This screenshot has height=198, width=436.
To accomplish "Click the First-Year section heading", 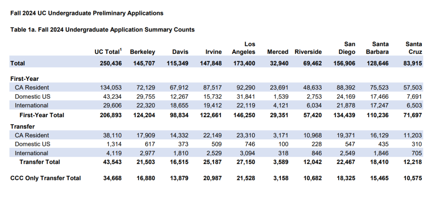I will tap(25, 78).
